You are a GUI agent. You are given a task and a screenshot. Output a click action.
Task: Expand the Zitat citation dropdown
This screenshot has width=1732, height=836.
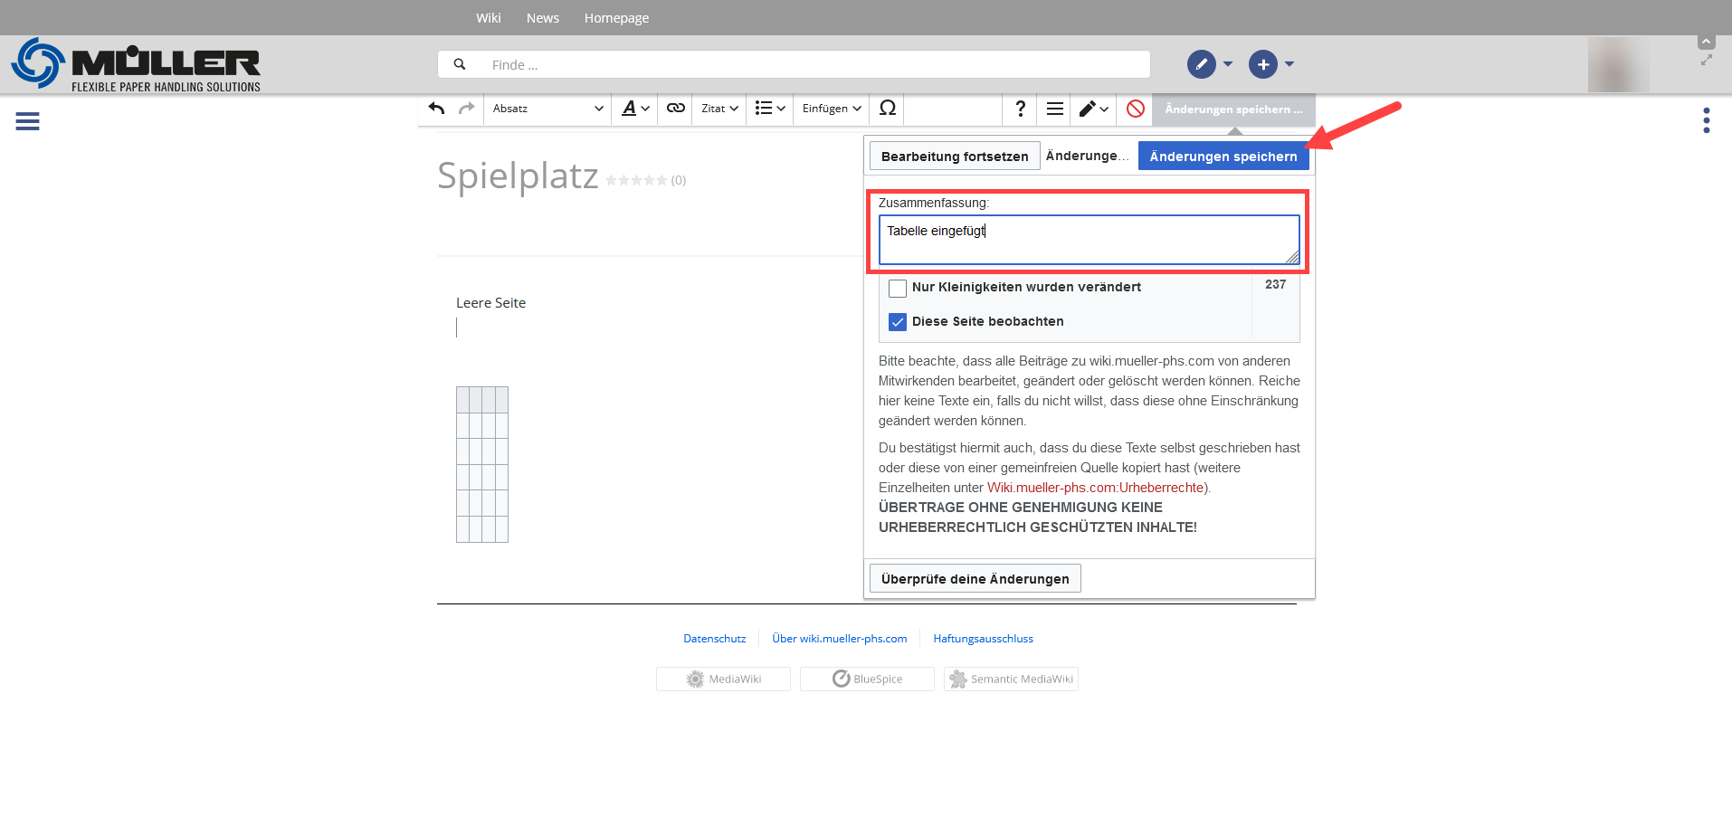coord(719,109)
